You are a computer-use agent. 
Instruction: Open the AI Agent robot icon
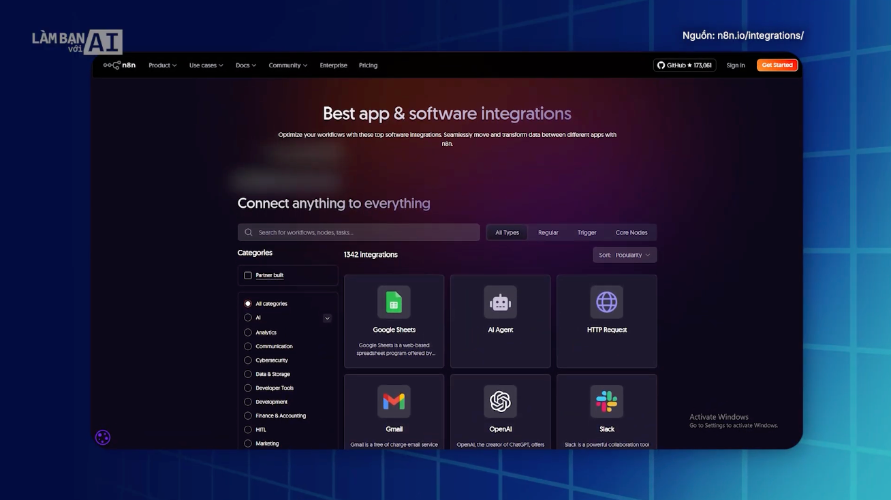click(x=501, y=302)
